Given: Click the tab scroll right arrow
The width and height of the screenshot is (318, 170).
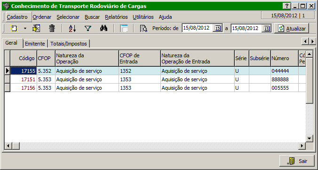Looking at the screenshot, I should click(x=312, y=41).
